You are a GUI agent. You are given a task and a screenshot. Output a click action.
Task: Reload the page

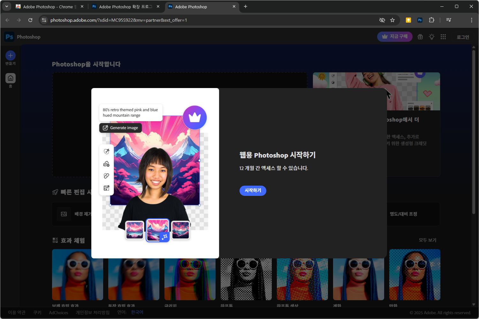click(30, 20)
